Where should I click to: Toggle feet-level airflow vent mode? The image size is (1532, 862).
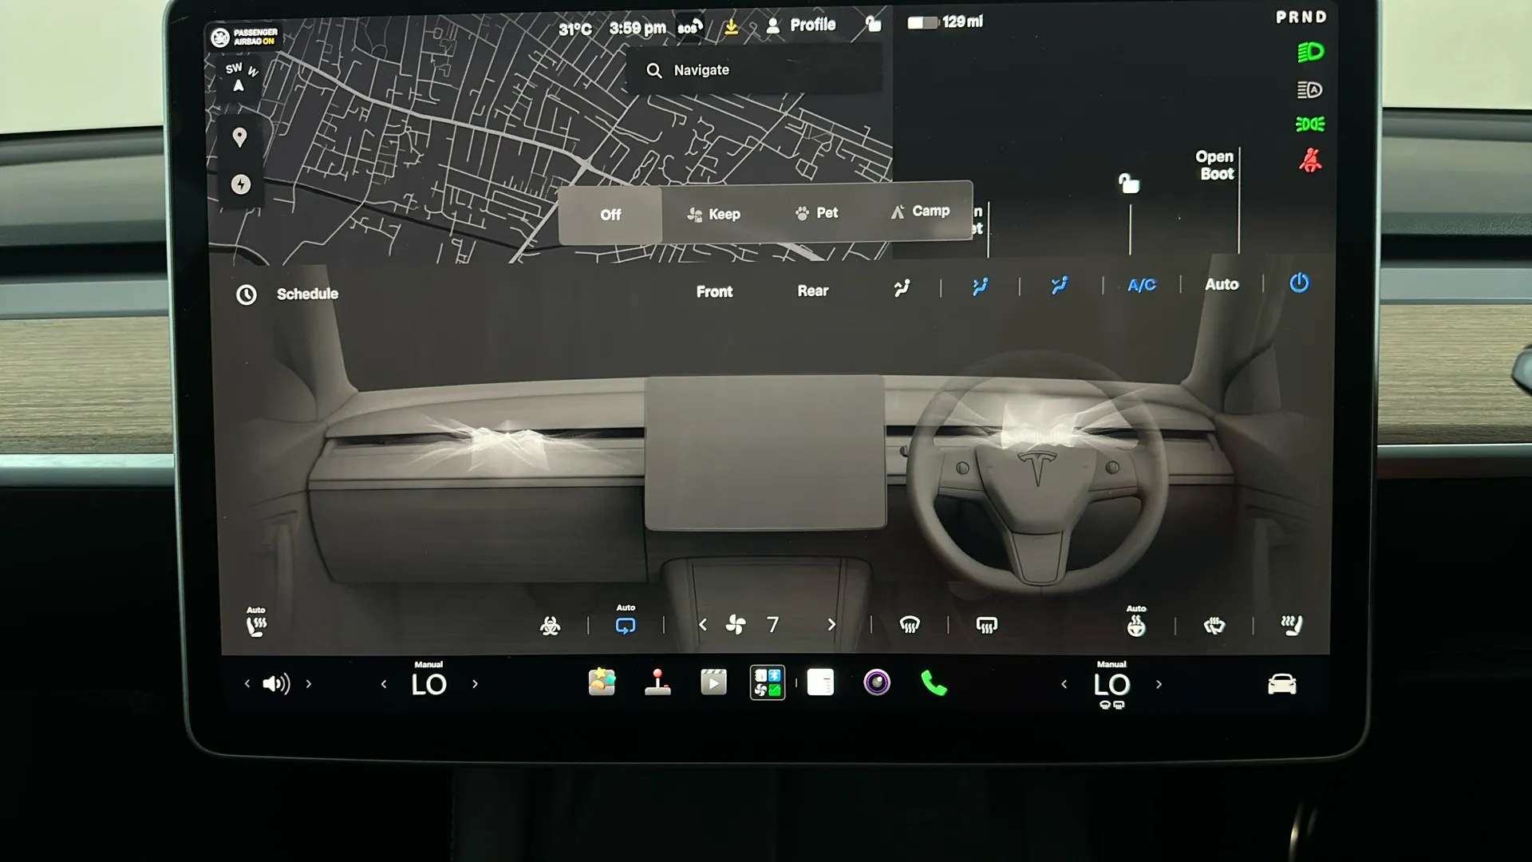pyautogui.click(x=1060, y=286)
